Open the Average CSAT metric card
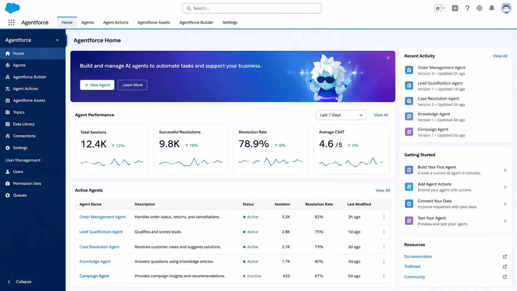Screen dimensions: 517x291 pyautogui.click(x=351, y=149)
